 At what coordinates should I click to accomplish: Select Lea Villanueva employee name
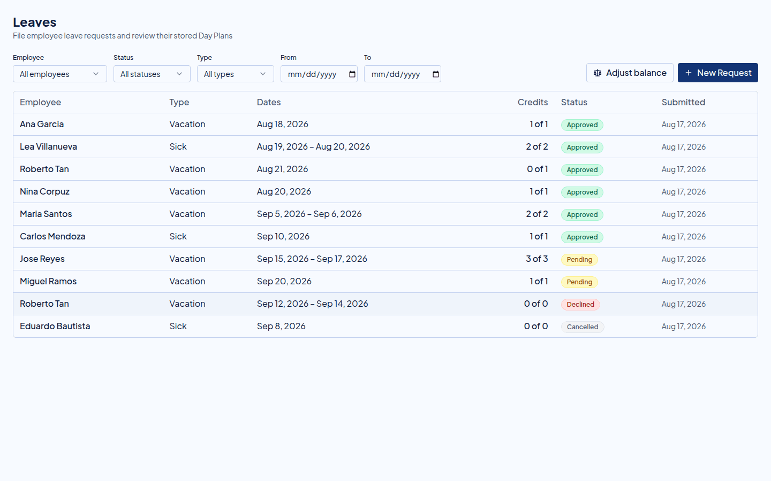(x=49, y=146)
